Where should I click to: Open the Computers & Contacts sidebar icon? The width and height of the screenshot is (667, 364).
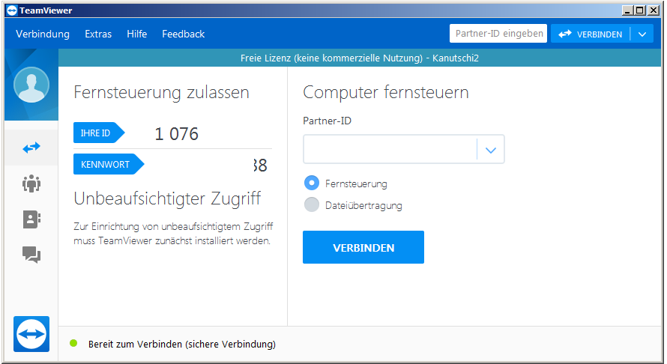31,219
